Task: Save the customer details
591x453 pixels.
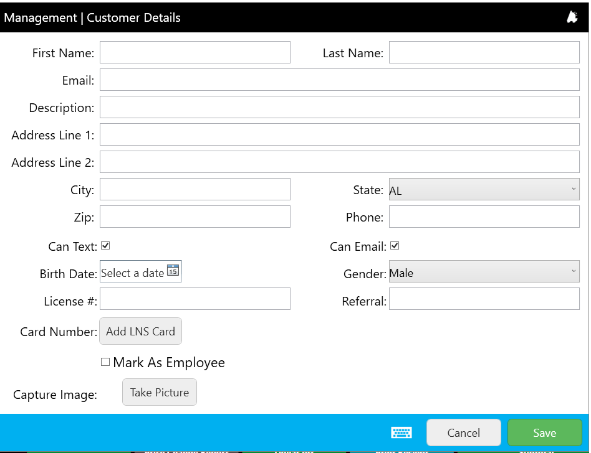Action: (x=544, y=432)
